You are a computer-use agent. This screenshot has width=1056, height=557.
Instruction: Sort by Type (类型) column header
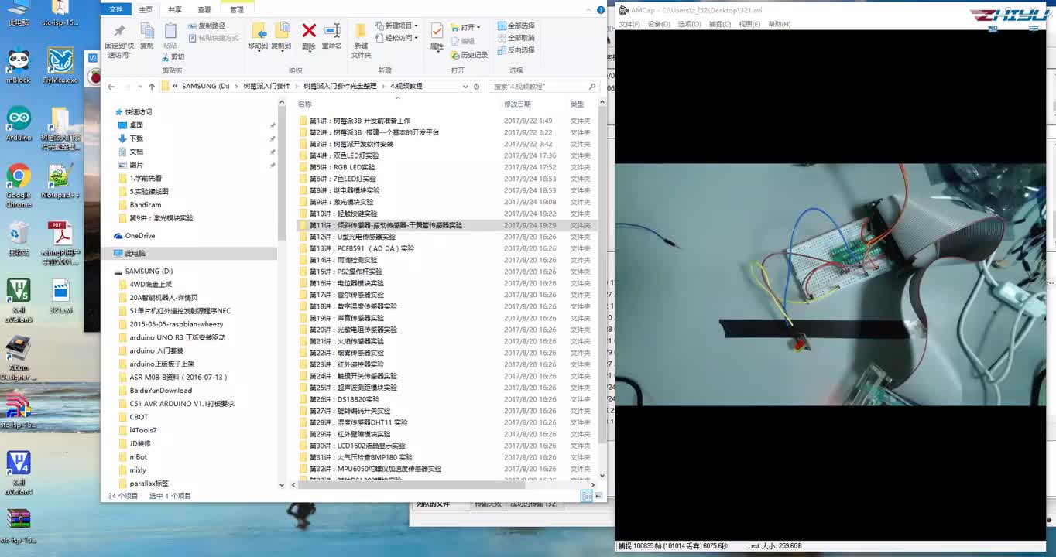click(577, 104)
